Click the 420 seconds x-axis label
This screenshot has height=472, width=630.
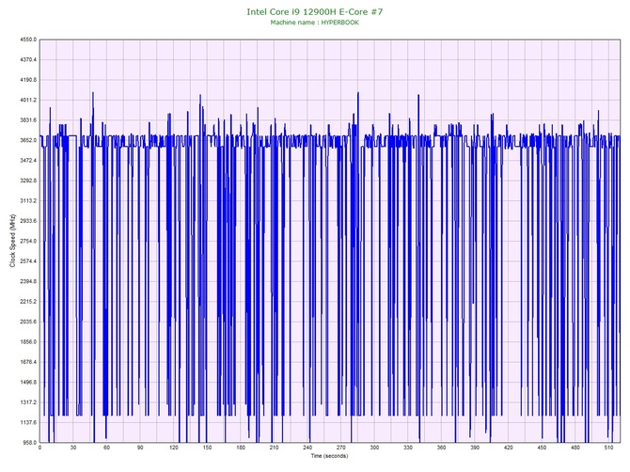click(509, 448)
